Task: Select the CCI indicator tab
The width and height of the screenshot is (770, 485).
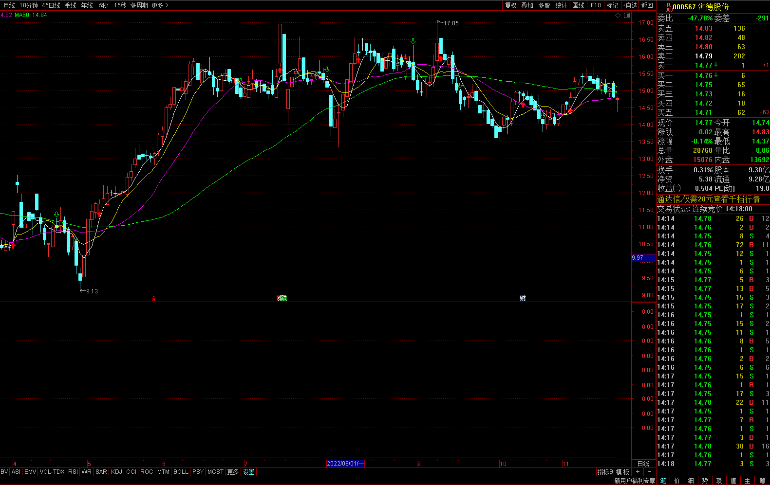Action: point(131,472)
